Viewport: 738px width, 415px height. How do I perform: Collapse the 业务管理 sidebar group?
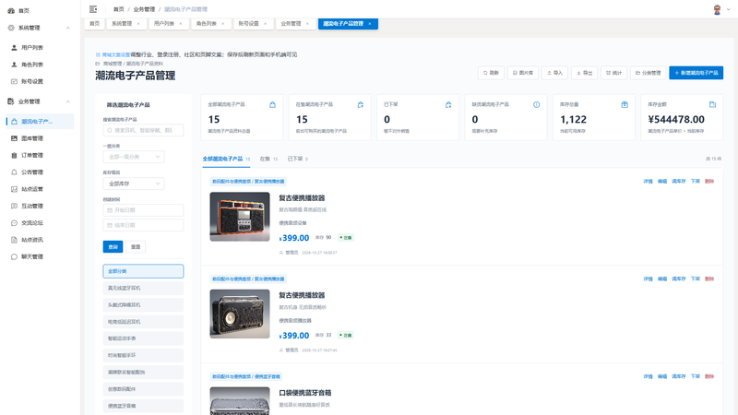(x=67, y=101)
